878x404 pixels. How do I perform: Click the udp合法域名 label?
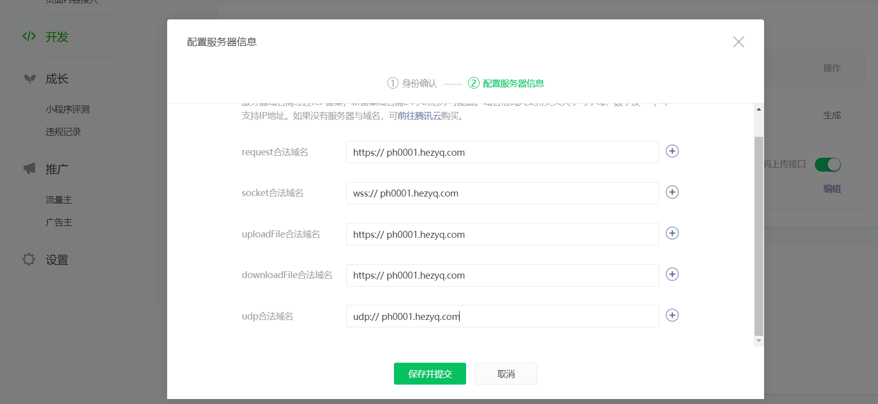[268, 316]
